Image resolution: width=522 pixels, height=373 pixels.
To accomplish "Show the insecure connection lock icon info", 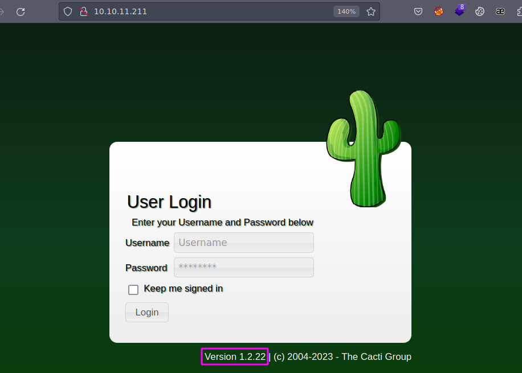I will pyautogui.click(x=84, y=11).
